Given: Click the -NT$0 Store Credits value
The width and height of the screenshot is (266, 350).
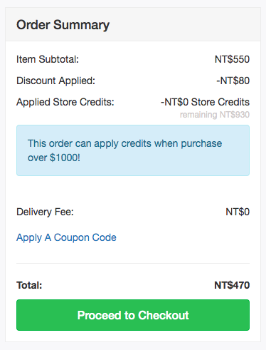Looking at the screenshot, I should pos(205,102).
